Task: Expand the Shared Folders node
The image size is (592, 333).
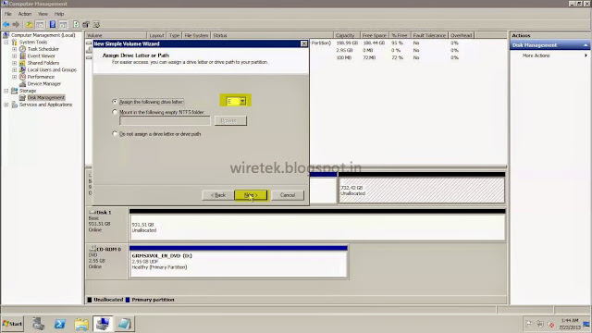Action: (15, 63)
